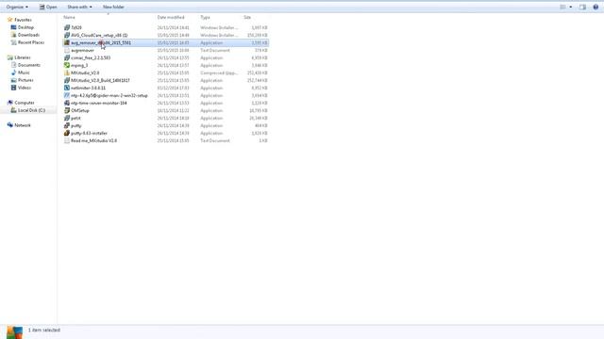Click the AVG icon in the details pane

click(x=15, y=332)
